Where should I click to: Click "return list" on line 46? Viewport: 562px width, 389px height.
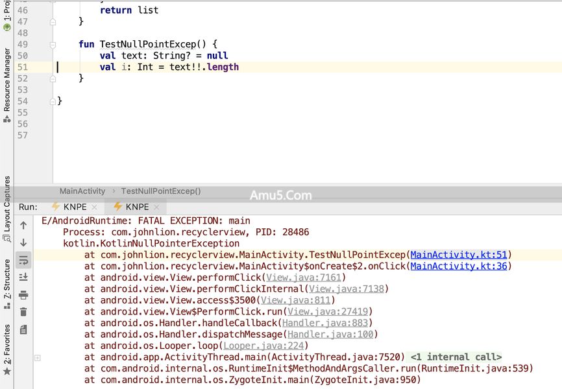point(129,10)
